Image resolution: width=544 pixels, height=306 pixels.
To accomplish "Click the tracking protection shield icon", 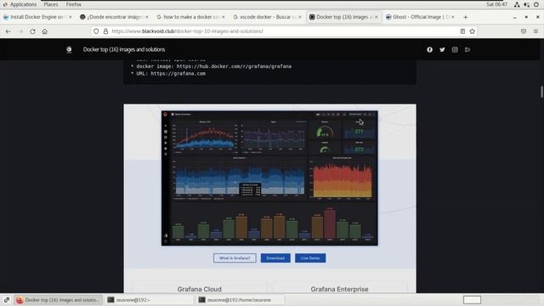I will 96,31.
